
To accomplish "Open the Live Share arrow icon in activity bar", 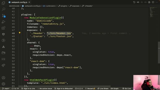I will click(3, 65).
